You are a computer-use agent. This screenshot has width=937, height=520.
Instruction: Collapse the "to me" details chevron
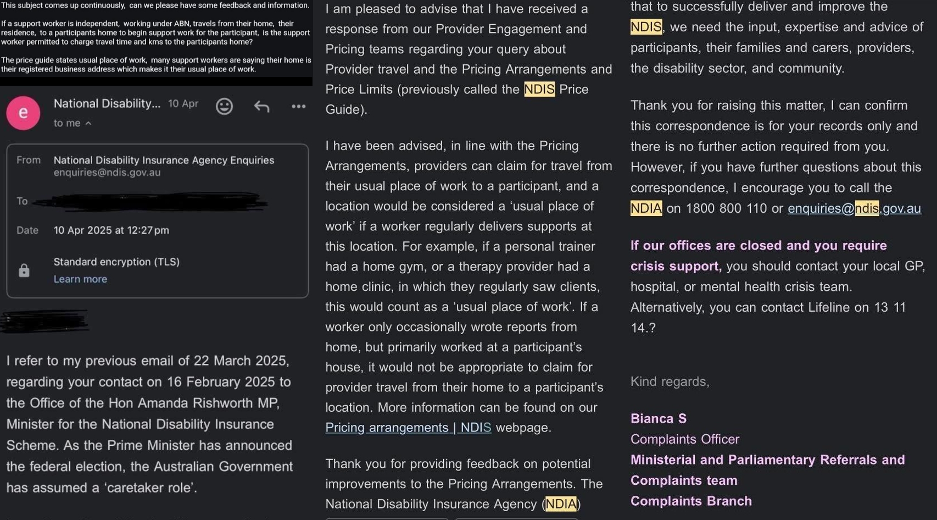(88, 124)
